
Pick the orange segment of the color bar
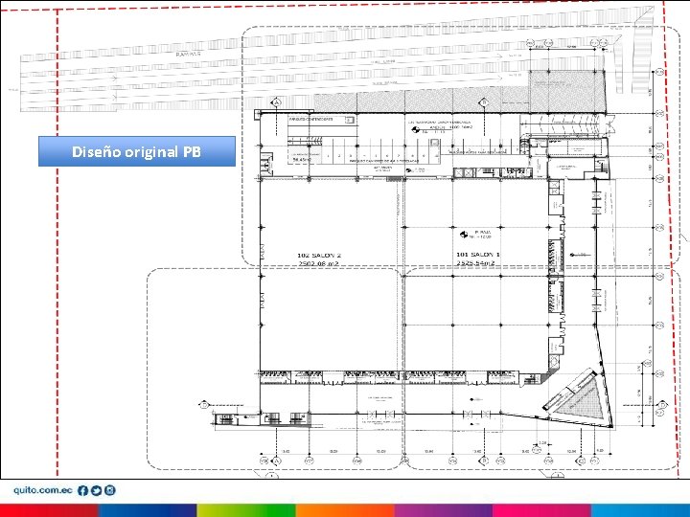pyautogui.click(x=345, y=510)
